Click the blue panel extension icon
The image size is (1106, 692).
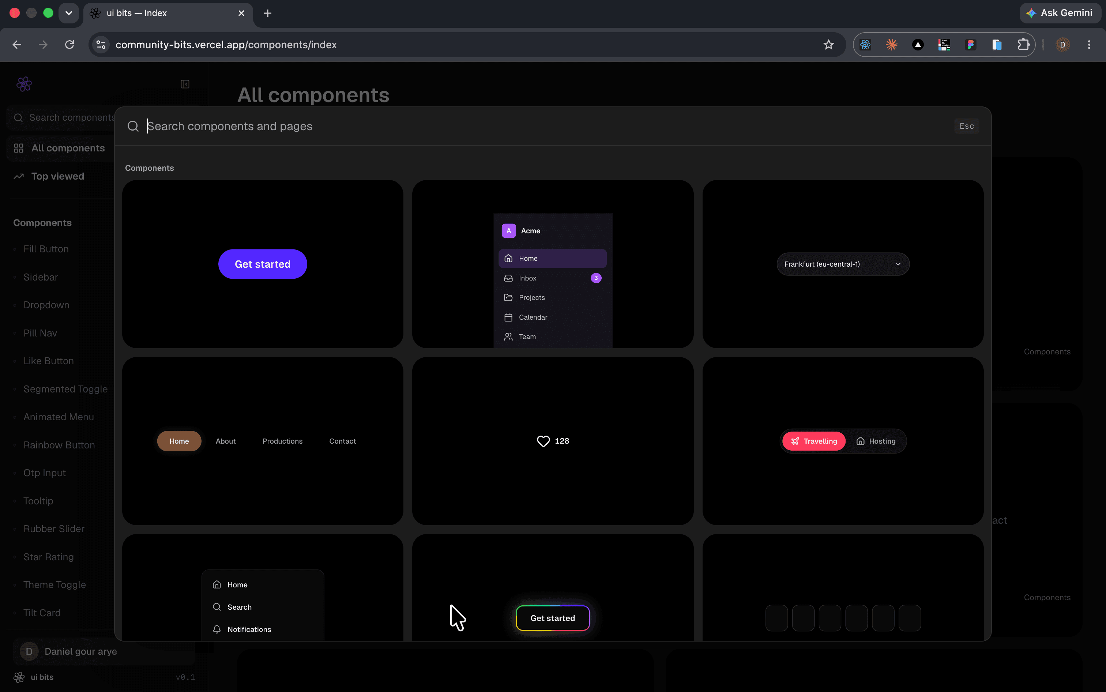(997, 44)
